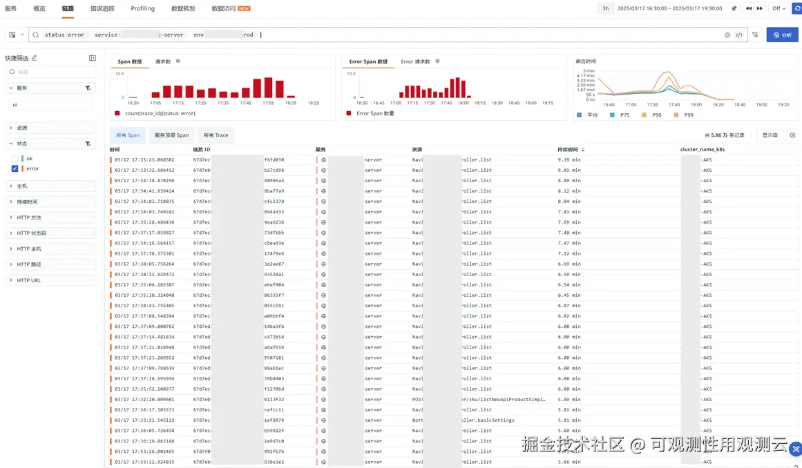The height and width of the screenshot is (468, 802).
Task: Click the explorer view icon left of search bar
Action: (13, 35)
